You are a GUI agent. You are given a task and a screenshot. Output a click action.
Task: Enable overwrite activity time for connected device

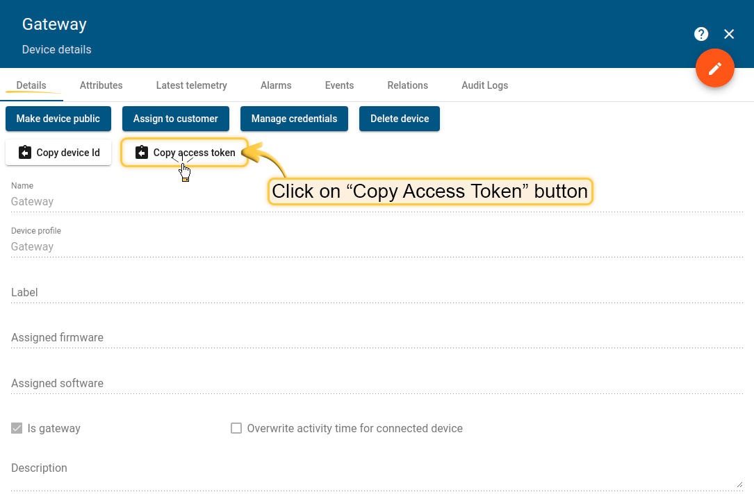pos(236,428)
